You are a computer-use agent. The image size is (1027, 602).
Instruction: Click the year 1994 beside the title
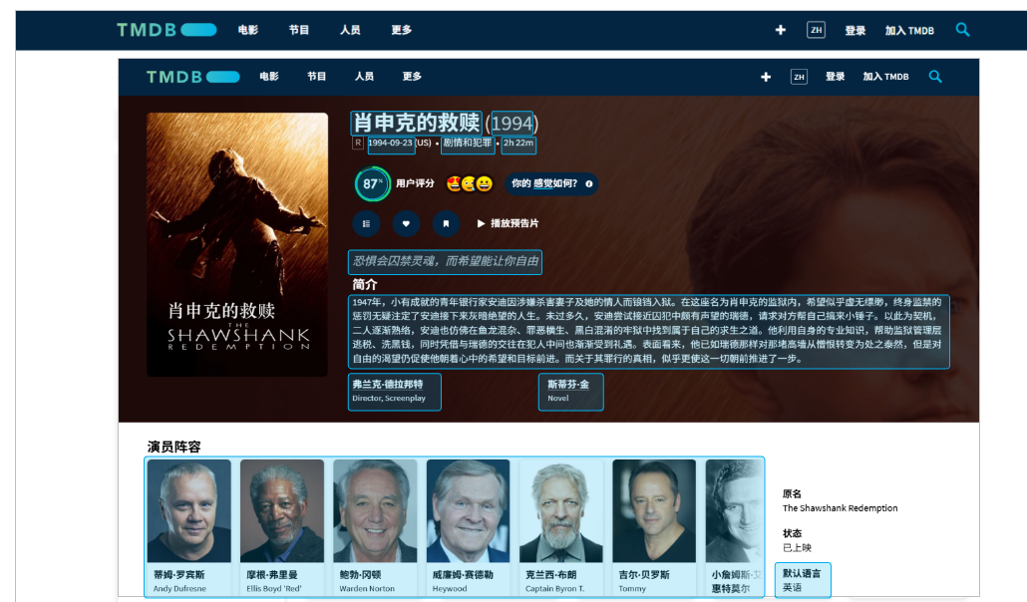pos(512,124)
